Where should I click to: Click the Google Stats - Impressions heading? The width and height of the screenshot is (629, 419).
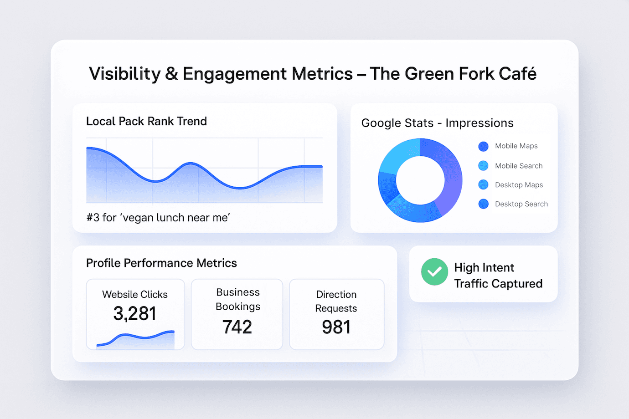437,123
